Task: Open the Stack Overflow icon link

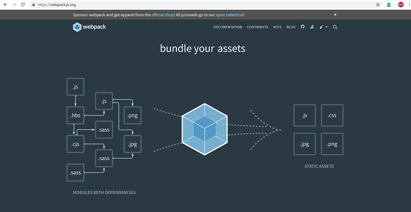Action: coord(312,27)
